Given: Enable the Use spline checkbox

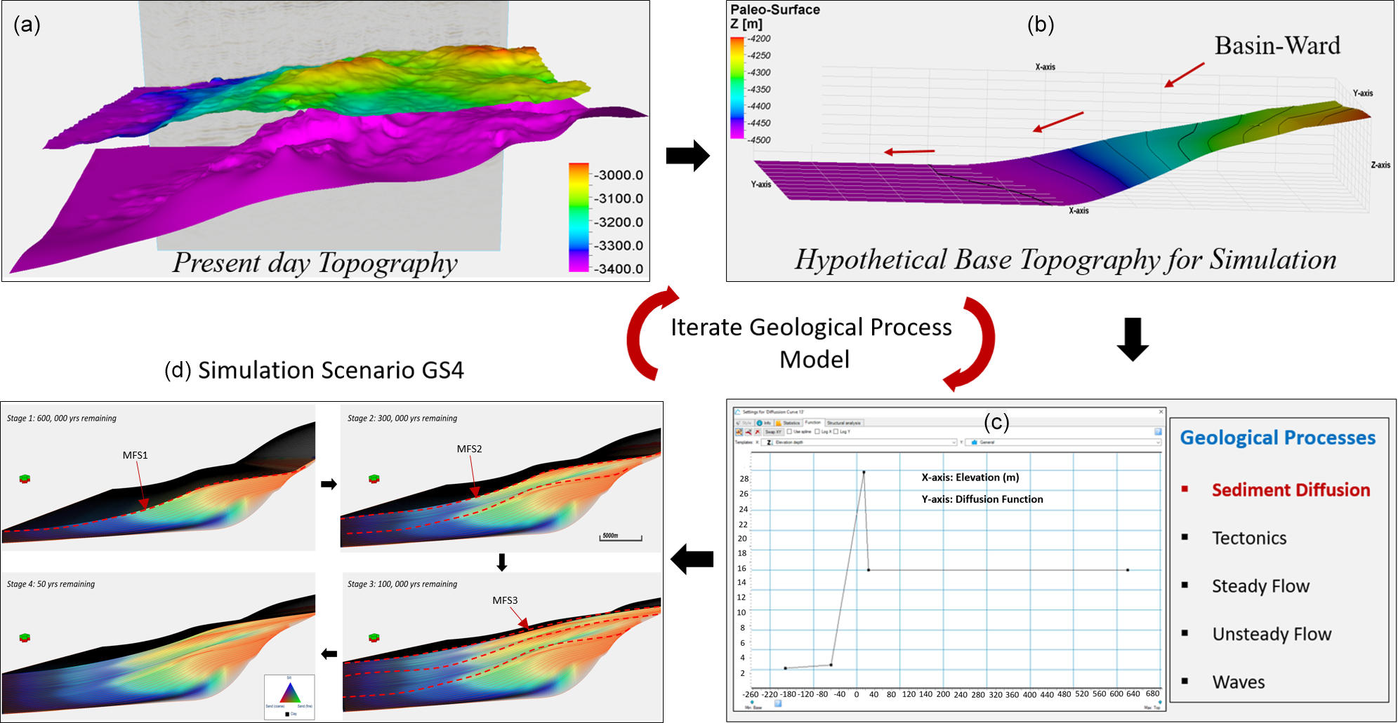Looking at the screenshot, I should click(790, 432).
